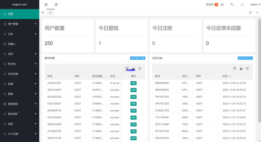Click 查看 for account 8120138927

coord(134,104)
